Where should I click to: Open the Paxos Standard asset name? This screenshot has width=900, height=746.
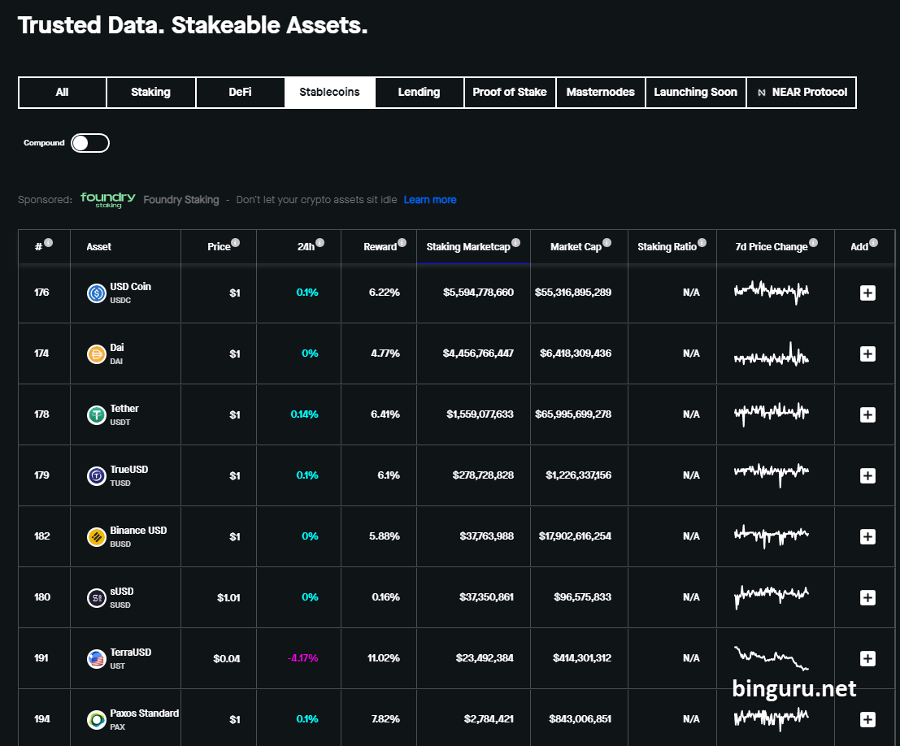click(145, 713)
